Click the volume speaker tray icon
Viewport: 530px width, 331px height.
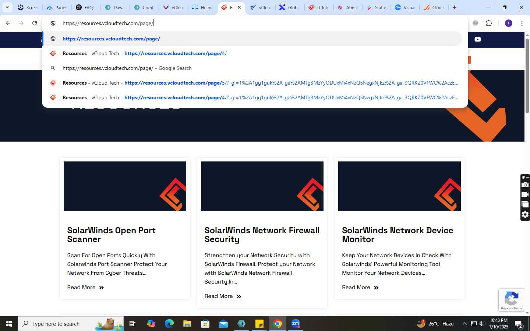click(x=482, y=324)
